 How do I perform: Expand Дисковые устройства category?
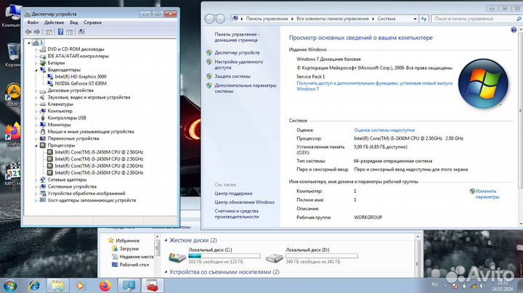[36, 91]
